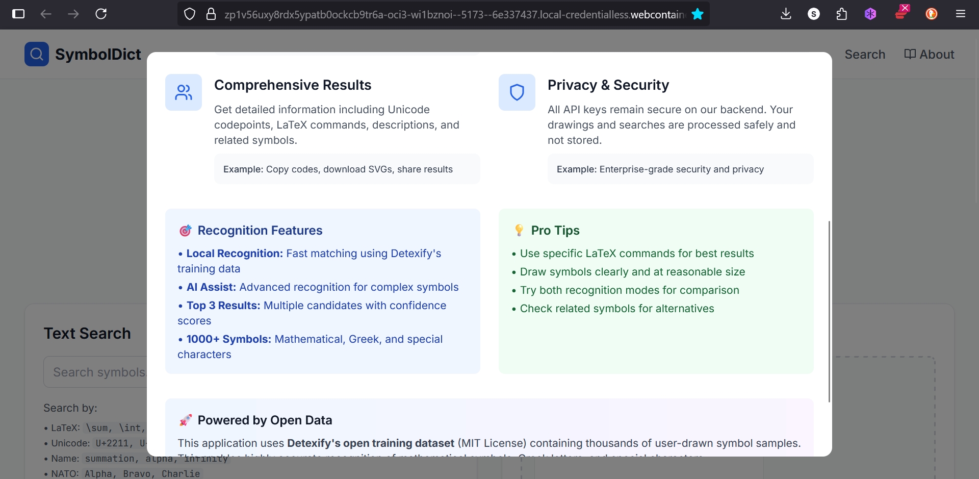Click the purple hexagon extension icon
Screen dimensions: 979x479
click(870, 14)
